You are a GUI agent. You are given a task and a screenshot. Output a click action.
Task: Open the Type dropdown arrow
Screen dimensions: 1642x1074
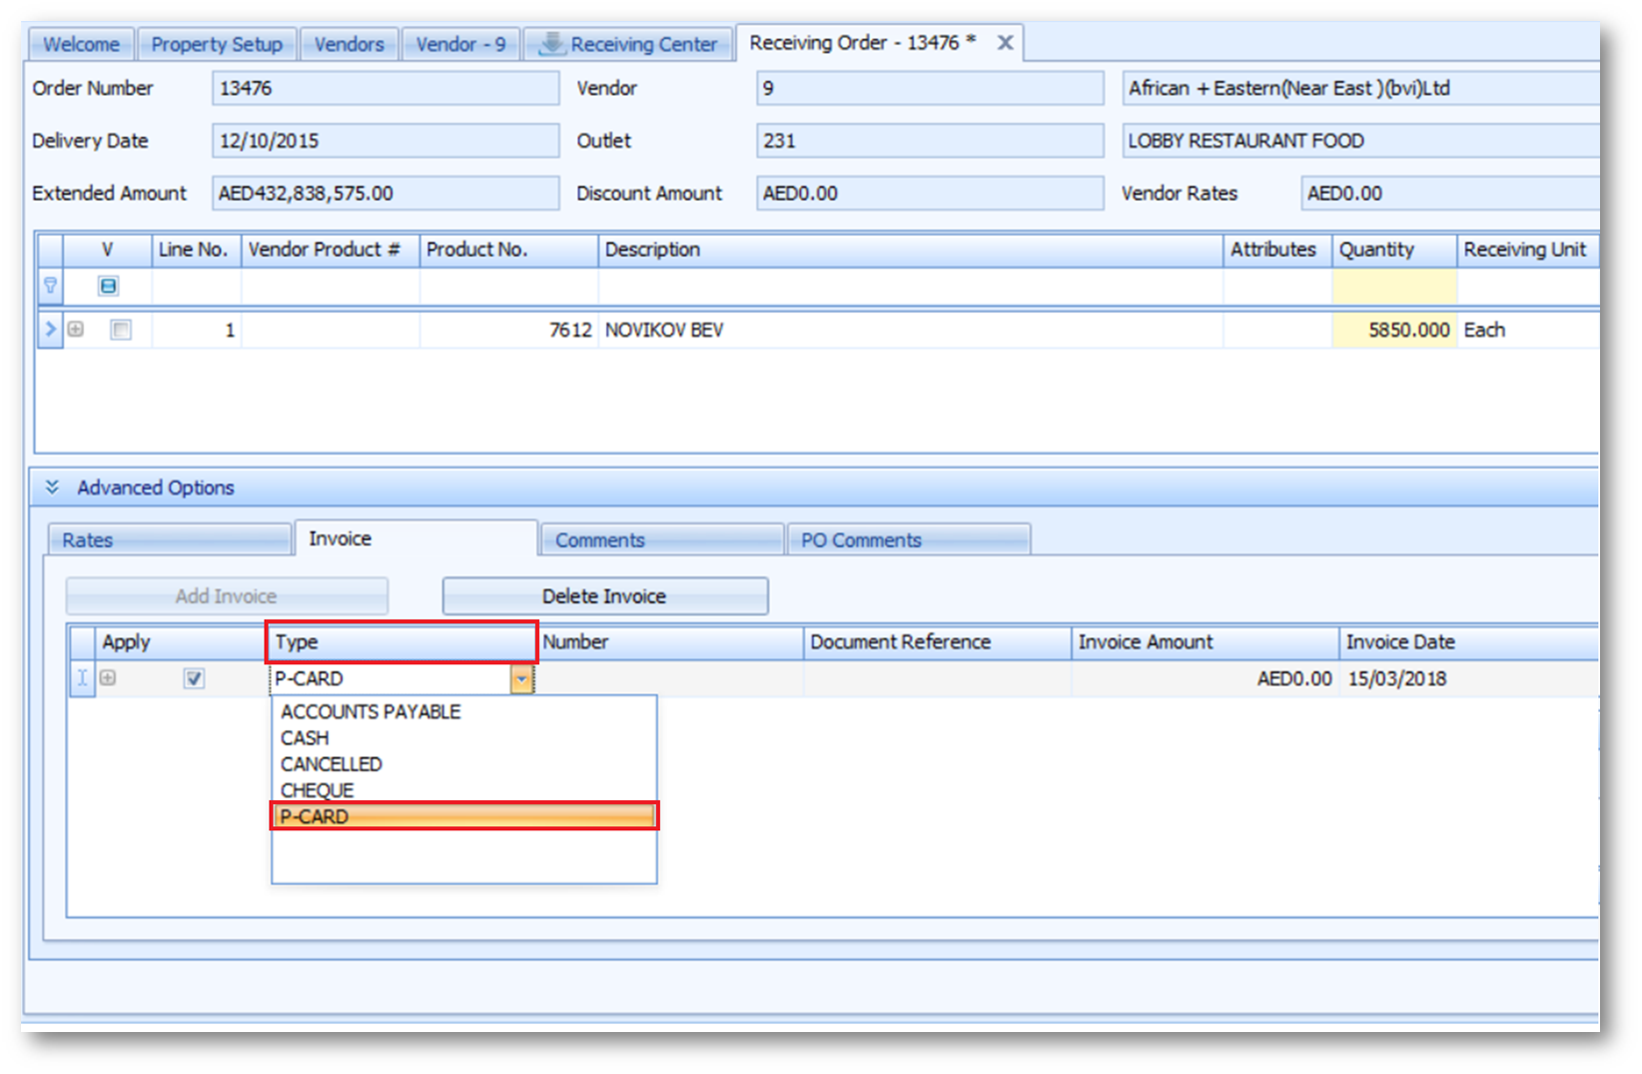pyautogui.click(x=521, y=679)
